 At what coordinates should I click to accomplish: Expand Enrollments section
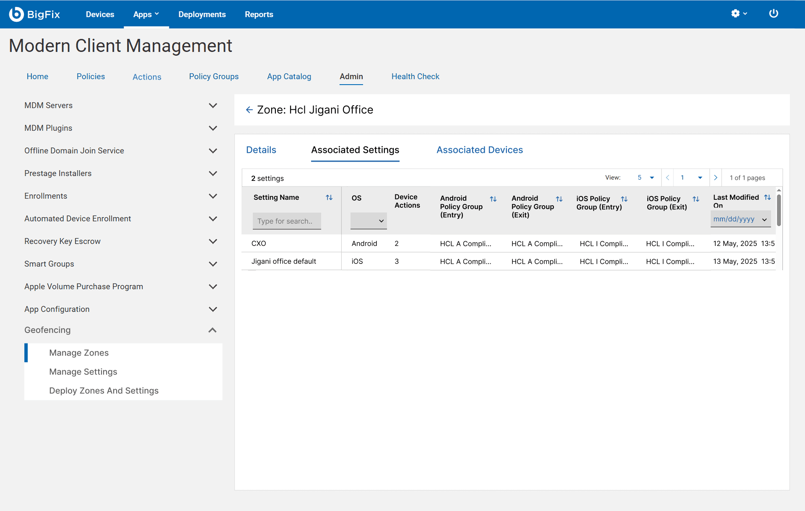point(213,196)
